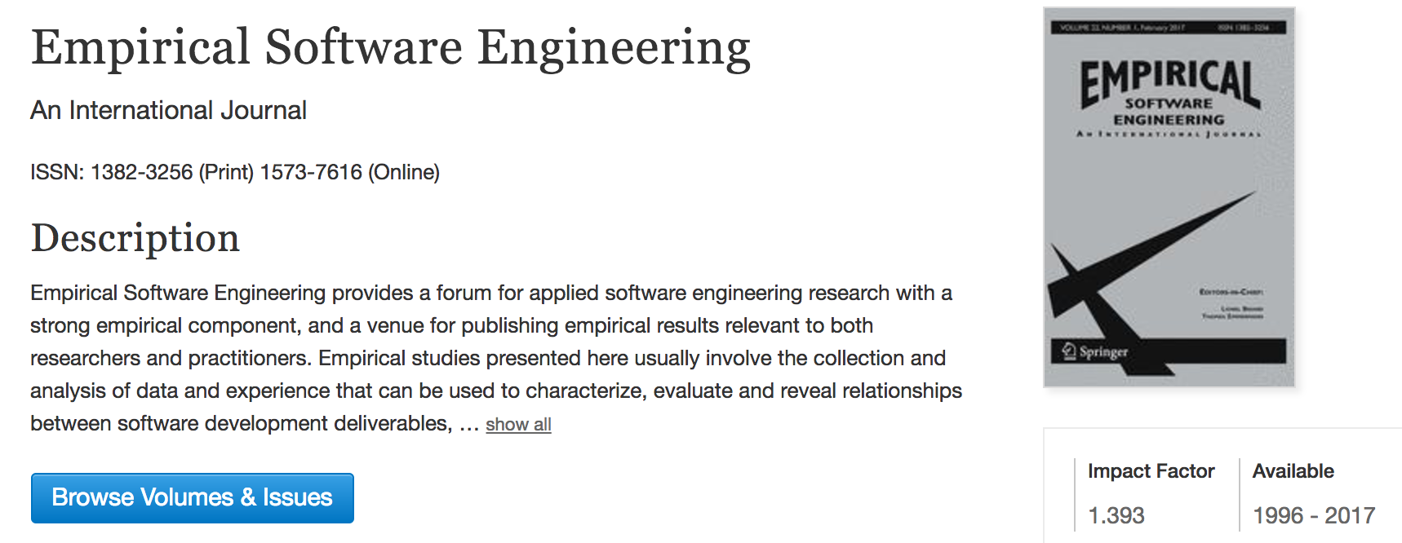Click the availability range 1996 - 2017
The image size is (1402, 543).
point(1314,515)
